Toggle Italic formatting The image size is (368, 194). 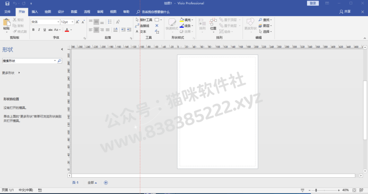(x=39, y=30)
